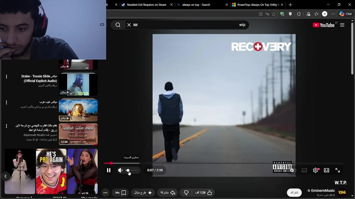This screenshot has width=355, height=199.
Task: Click the page vertical scrollbar
Action: [353, 48]
